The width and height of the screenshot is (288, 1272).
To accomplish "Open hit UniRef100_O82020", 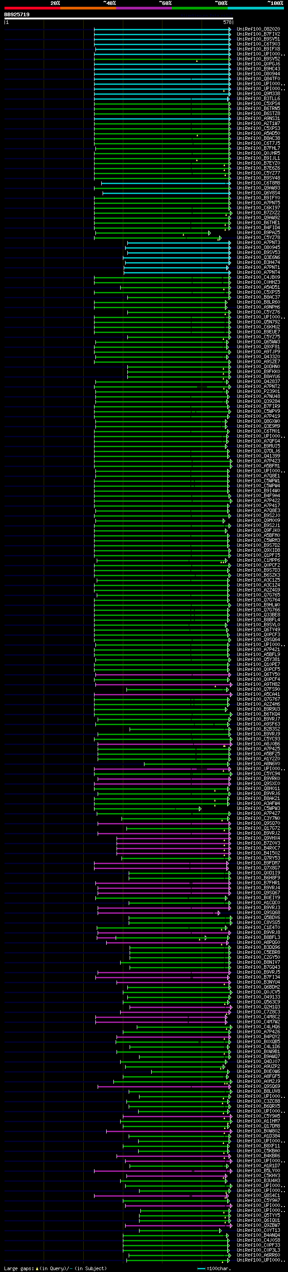I will click(258, 29).
